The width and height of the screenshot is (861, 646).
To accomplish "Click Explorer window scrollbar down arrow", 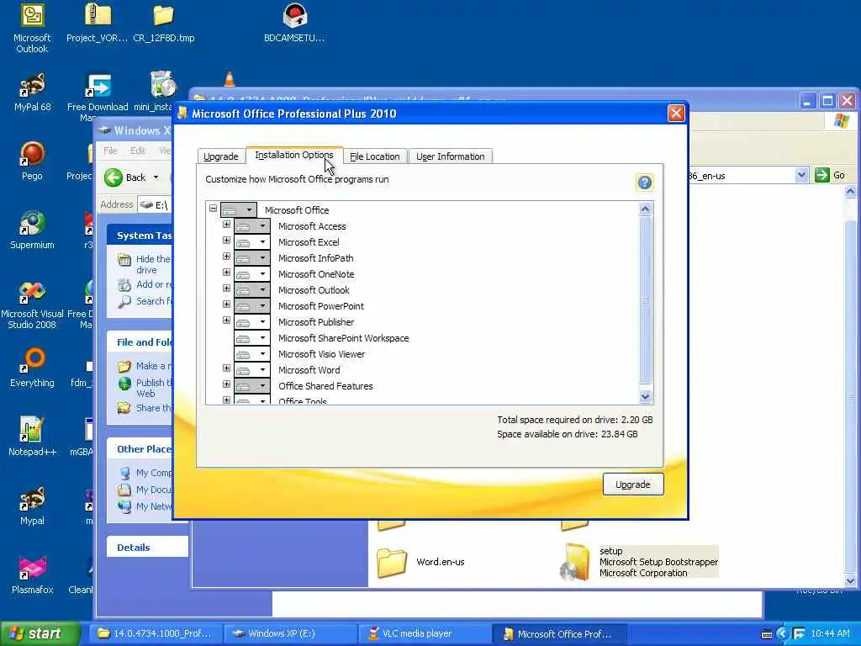I will [x=850, y=581].
